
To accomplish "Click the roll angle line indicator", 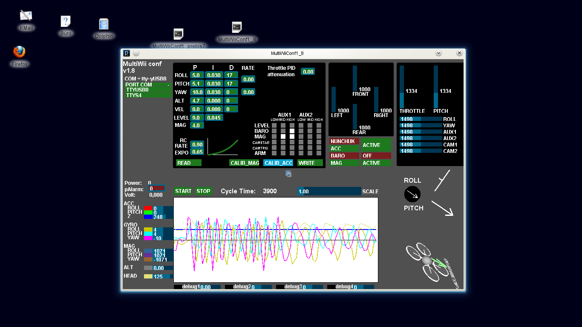I will click(442, 181).
